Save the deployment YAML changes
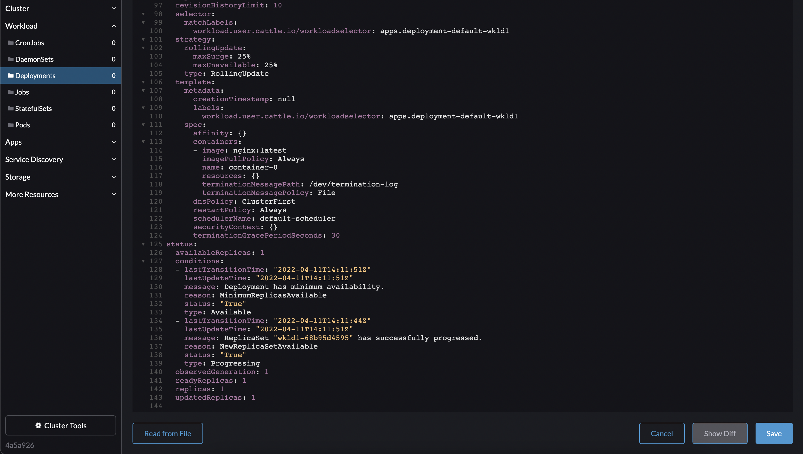This screenshot has height=454, width=803. pyautogui.click(x=774, y=433)
